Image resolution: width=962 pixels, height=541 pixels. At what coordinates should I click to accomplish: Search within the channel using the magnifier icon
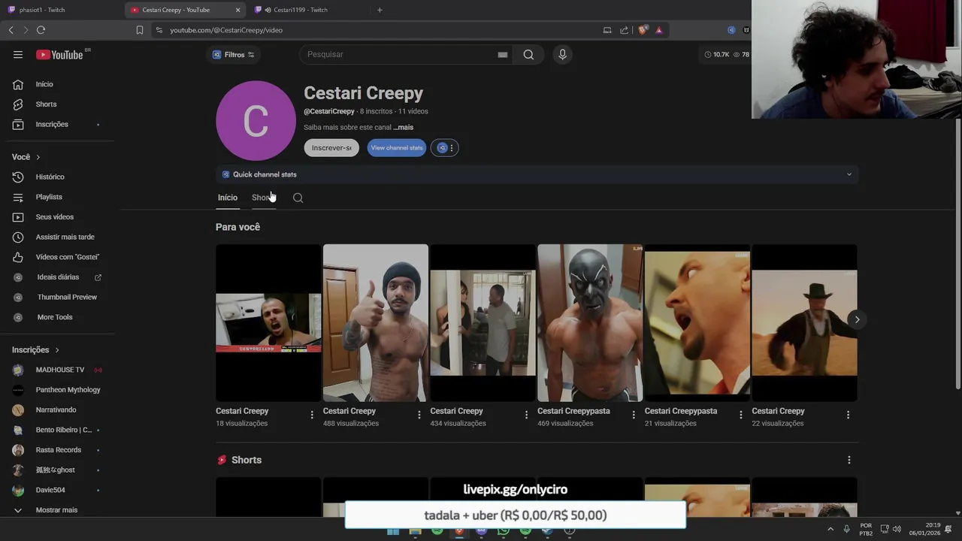298,198
